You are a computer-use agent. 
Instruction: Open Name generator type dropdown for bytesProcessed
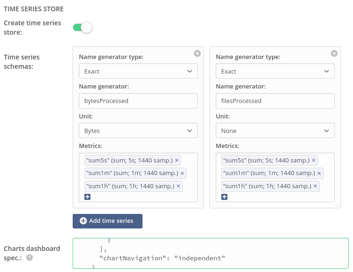[x=138, y=71]
